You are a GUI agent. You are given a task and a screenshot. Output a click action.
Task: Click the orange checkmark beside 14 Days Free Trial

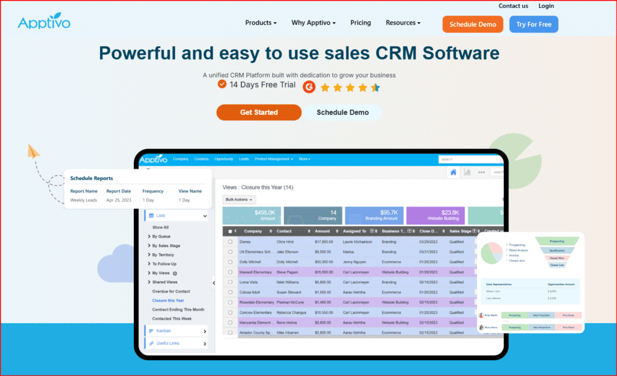[222, 84]
